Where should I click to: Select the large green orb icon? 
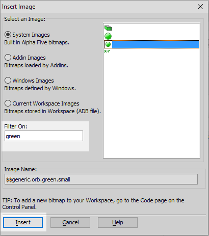[108, 36]
